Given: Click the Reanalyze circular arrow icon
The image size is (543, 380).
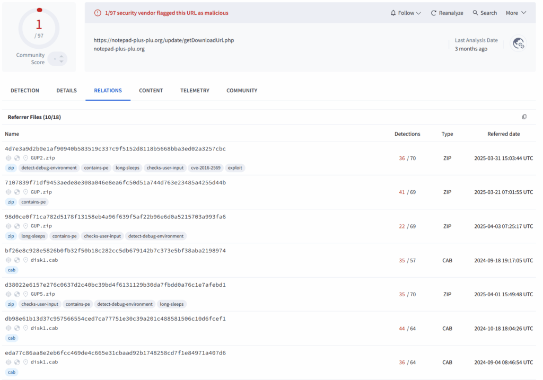Looking at the screenshot, I should point(433,13).
